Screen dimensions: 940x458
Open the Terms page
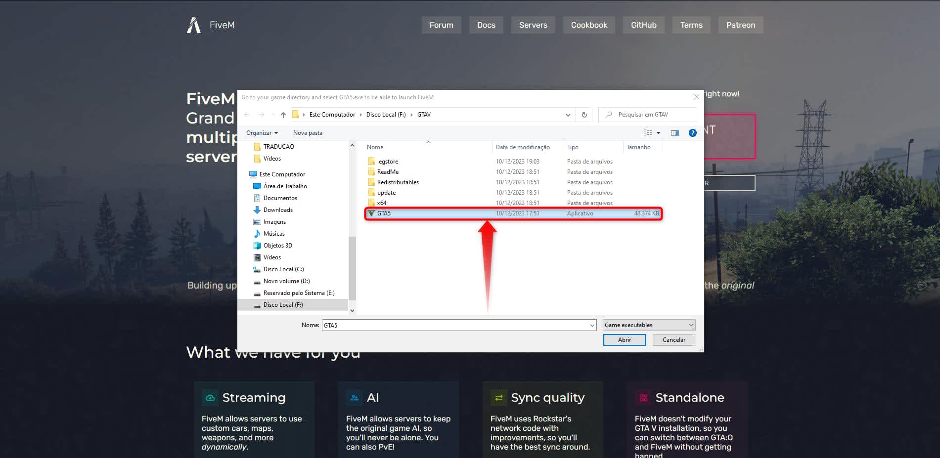[691, 25]
